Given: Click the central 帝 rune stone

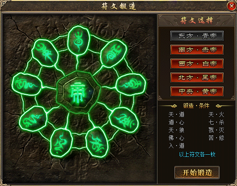Looking at the screenshot, I should click(x=78, y=92).
